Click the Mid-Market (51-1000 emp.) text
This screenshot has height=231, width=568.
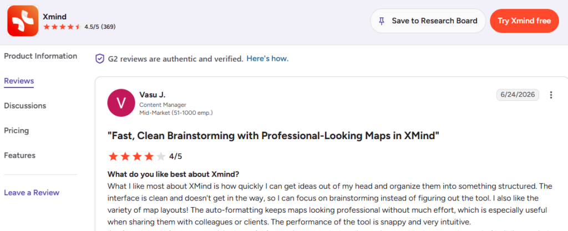(176, 113)
